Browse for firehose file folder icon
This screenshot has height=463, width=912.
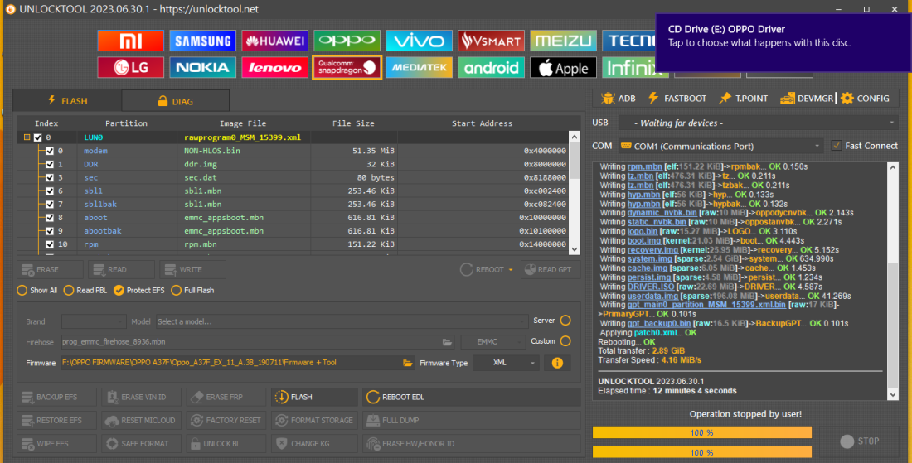click(447, 342)
